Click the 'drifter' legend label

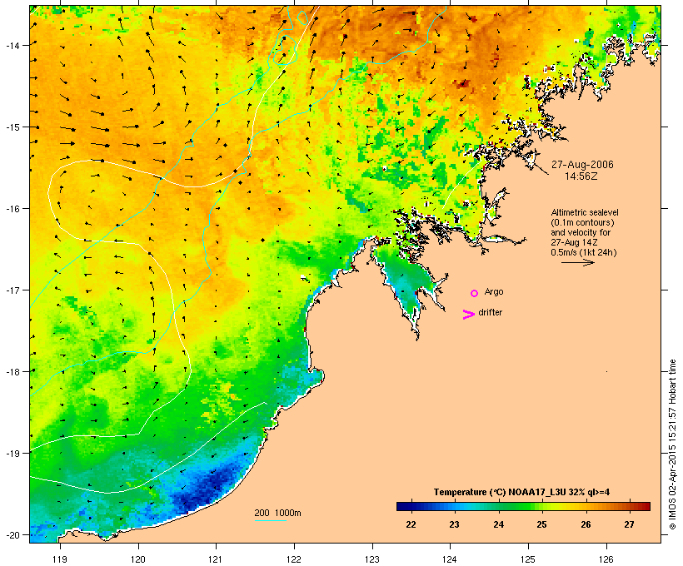coord(490,312)
